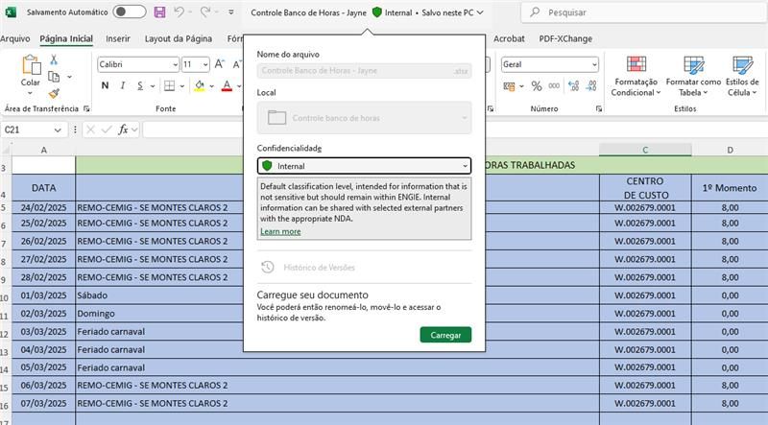
Task: Open Layout da Página tab
Action: (x=179, y=38)
